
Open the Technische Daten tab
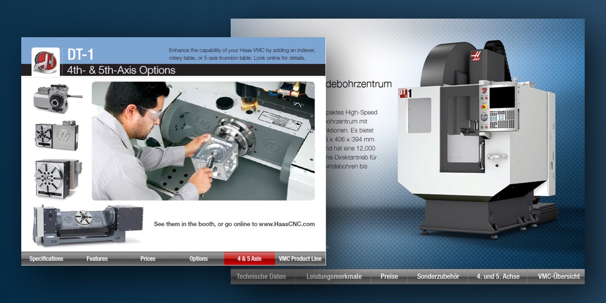point(261,276)
